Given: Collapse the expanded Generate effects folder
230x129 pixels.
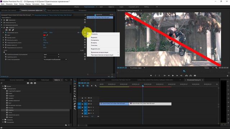Looking at the screenshot, I should pos(3,89).
